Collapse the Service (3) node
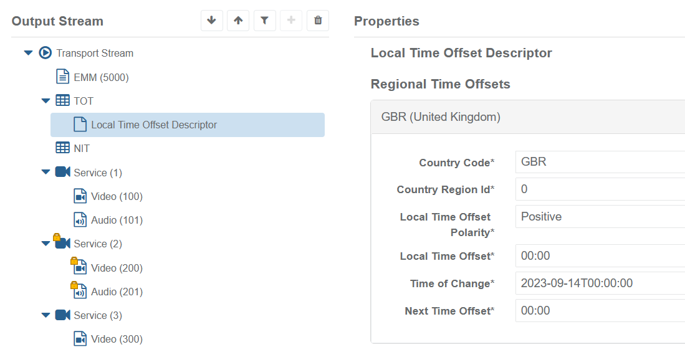685x347 pixels. 46,315
